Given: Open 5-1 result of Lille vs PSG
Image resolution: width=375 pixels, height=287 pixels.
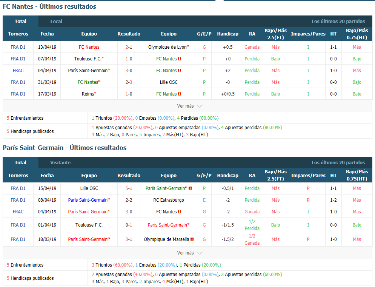Looking at the screenshot, I should click(129, 188).
